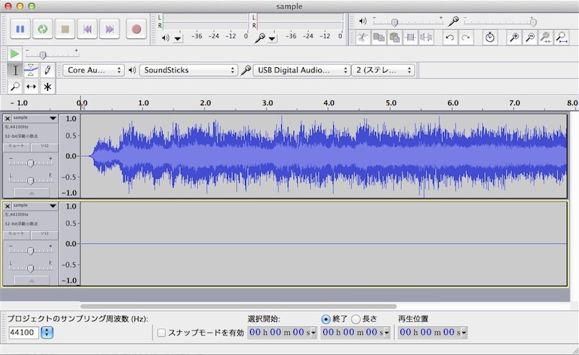Image resolution: width=579 pixels, height=355 pixels.
Task: Select the Time Shift tool
Action: pos(31,87)
